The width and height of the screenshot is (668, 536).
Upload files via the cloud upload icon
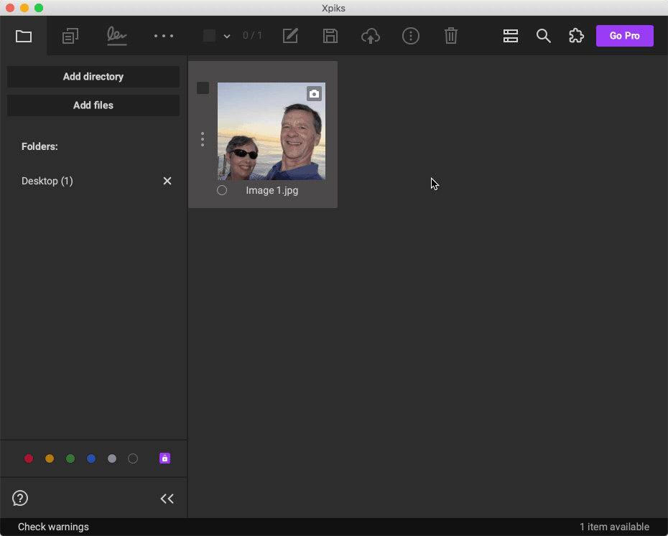[x=371, y=36]
